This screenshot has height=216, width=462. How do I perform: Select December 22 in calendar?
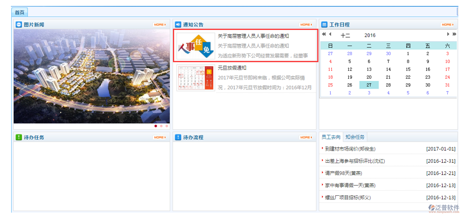408,77
